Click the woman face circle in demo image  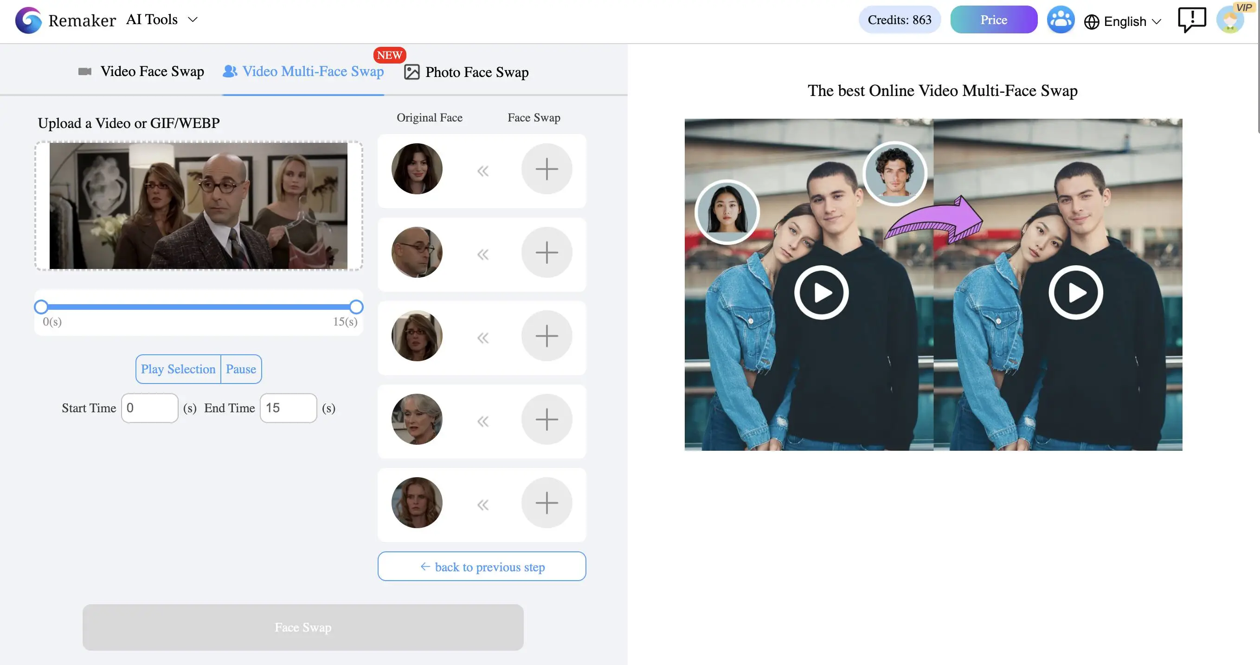click(727, 212)
